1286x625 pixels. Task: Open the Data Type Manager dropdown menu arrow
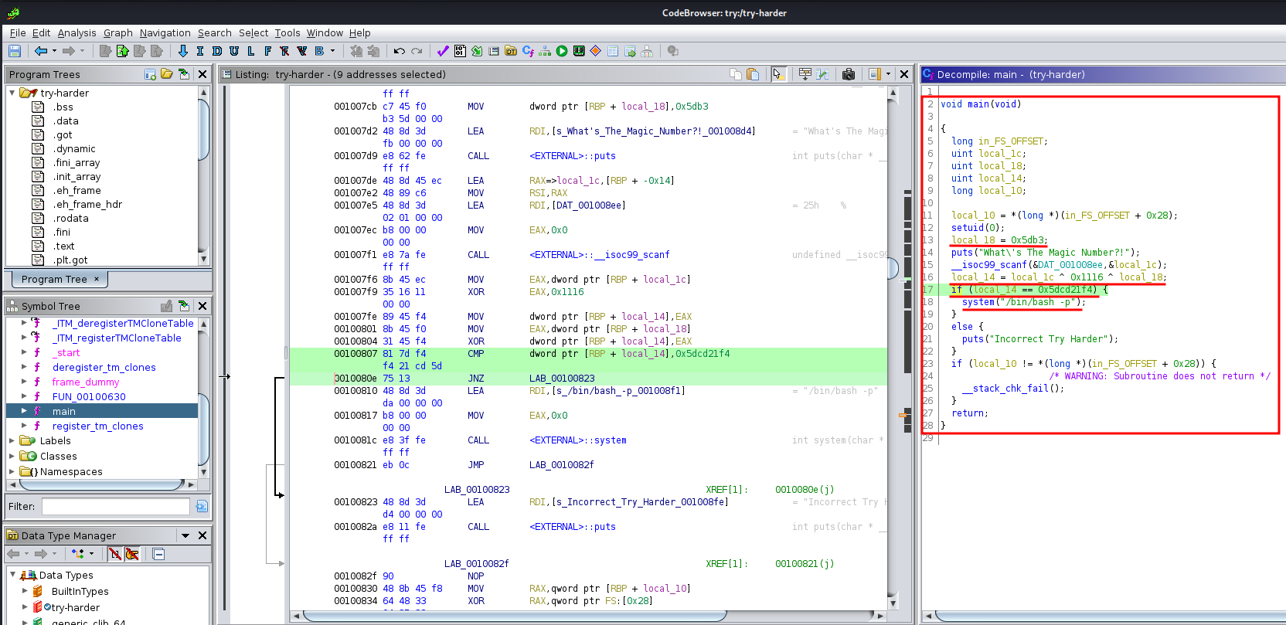[185, 535]
